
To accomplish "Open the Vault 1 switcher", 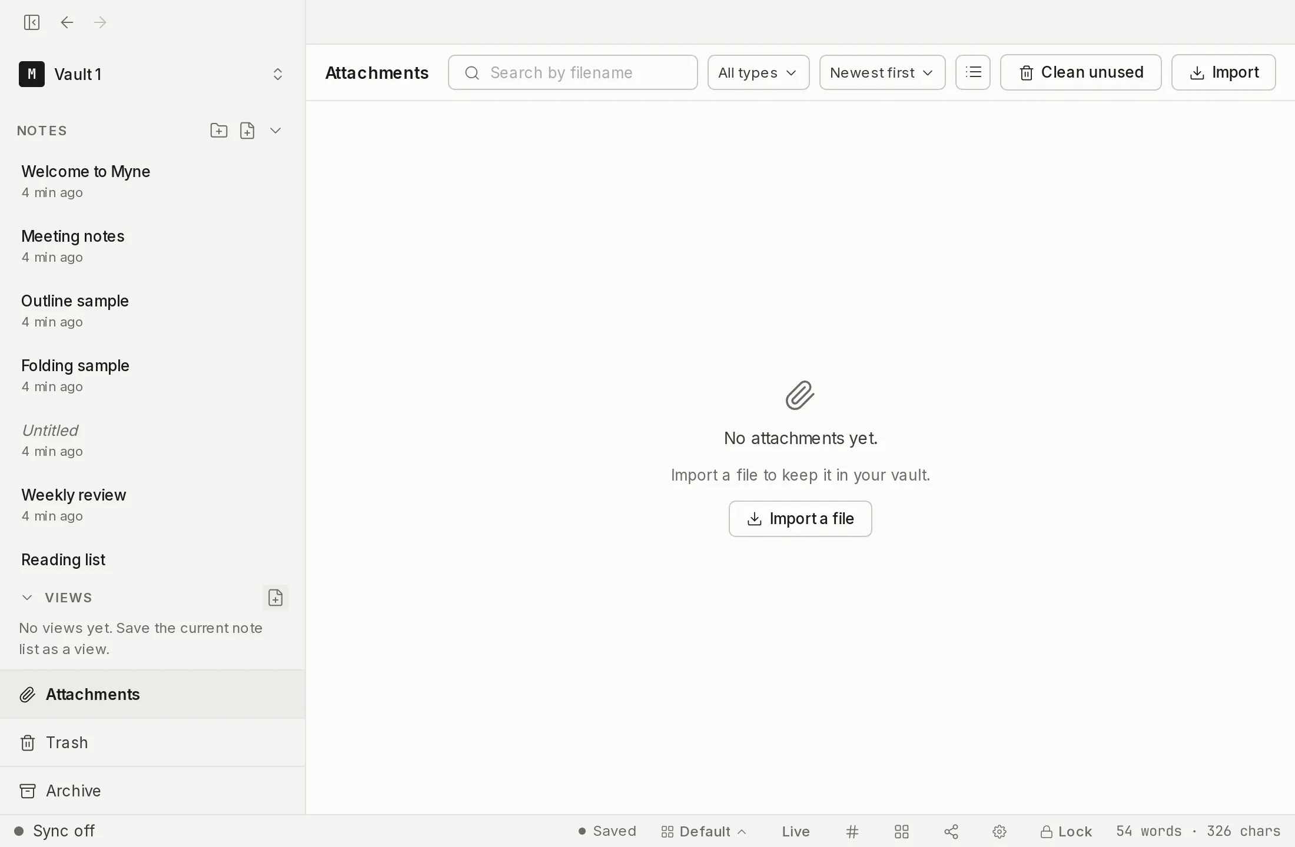I will pyautogui.click(x=152, y=74).
